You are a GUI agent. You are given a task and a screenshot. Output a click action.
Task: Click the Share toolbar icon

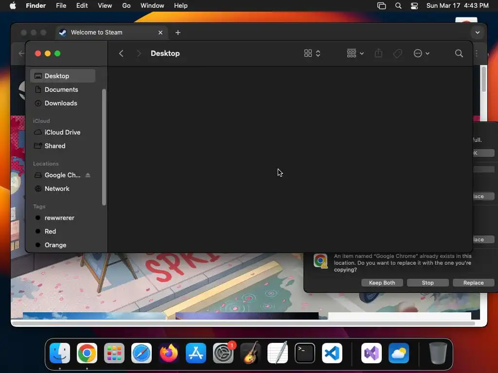tap(378, 53)
